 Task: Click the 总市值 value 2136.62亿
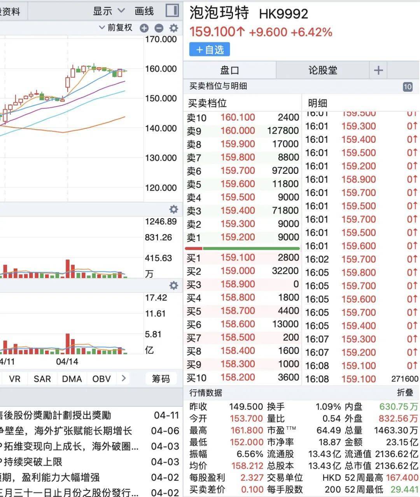tap(397, 466)
